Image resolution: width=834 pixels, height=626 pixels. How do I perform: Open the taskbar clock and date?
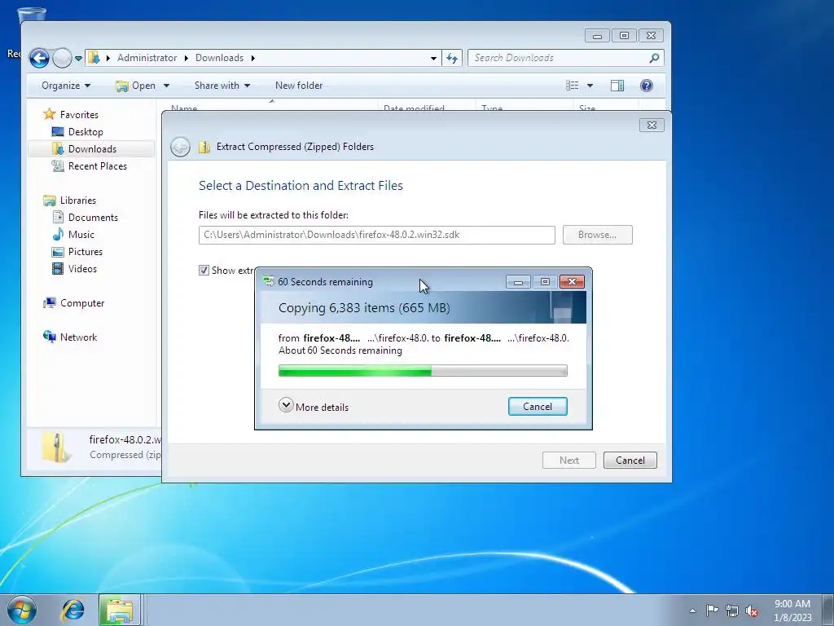[x=792, y=611]
